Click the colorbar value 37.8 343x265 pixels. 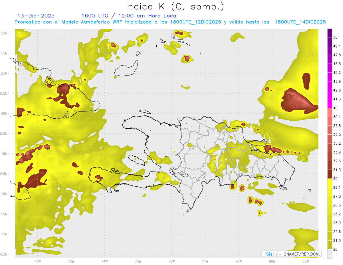(337, 126)
